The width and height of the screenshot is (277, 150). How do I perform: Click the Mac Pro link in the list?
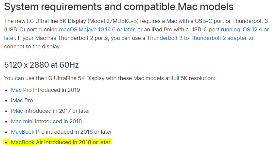[x=22, y=90]
